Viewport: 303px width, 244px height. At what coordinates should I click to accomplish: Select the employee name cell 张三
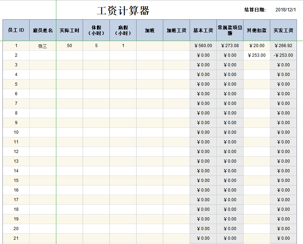click(x=43, y=46)
